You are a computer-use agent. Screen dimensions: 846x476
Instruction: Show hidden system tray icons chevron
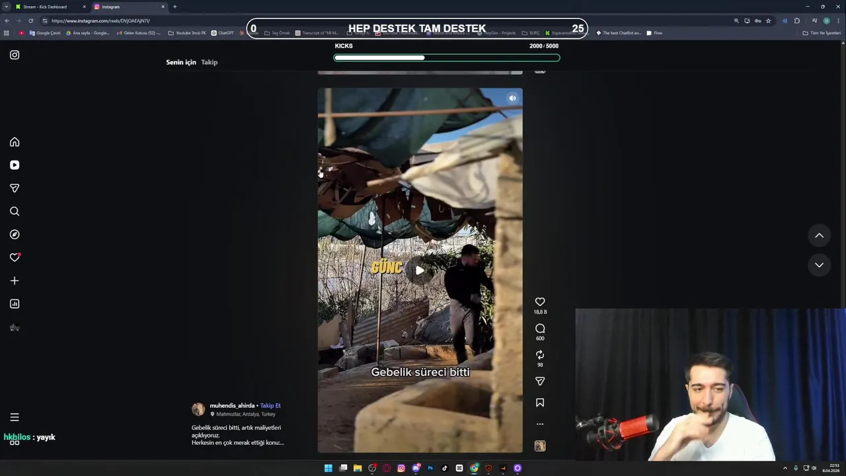[x=785, y=468]
